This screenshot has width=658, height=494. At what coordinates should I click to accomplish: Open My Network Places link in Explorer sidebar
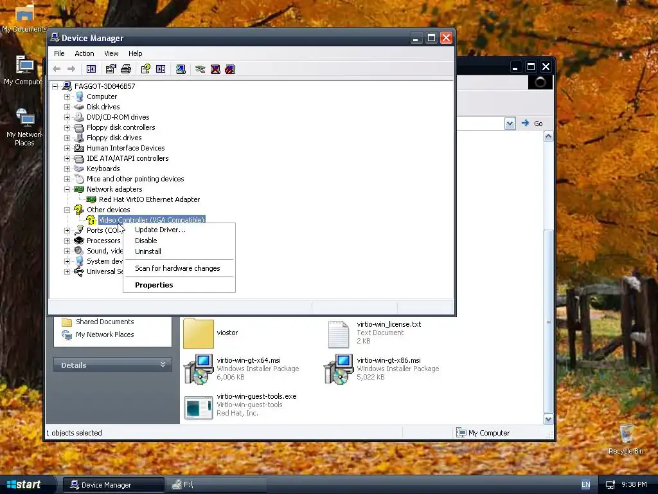(105, 334)
